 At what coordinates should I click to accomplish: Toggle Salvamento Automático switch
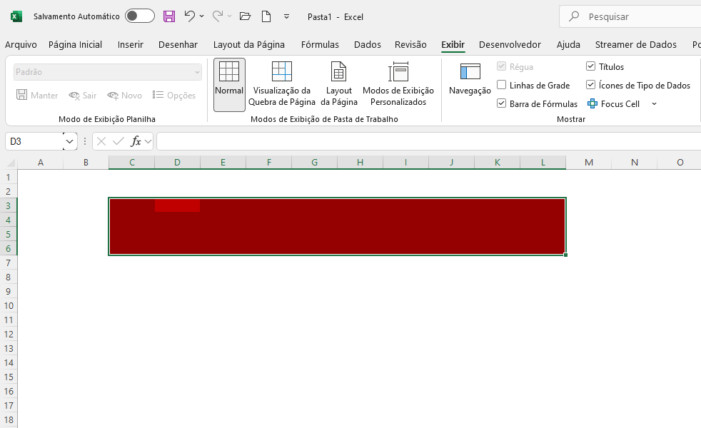139,16
